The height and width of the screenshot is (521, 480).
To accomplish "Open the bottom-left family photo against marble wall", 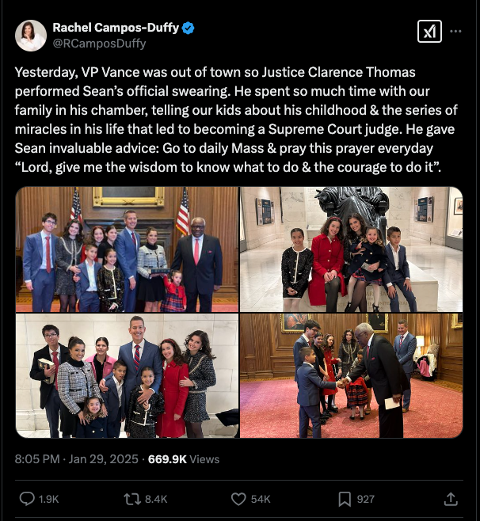I will point(127,376).
